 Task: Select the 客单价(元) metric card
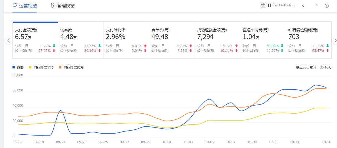pyautogui.click(x=172, y=40)
